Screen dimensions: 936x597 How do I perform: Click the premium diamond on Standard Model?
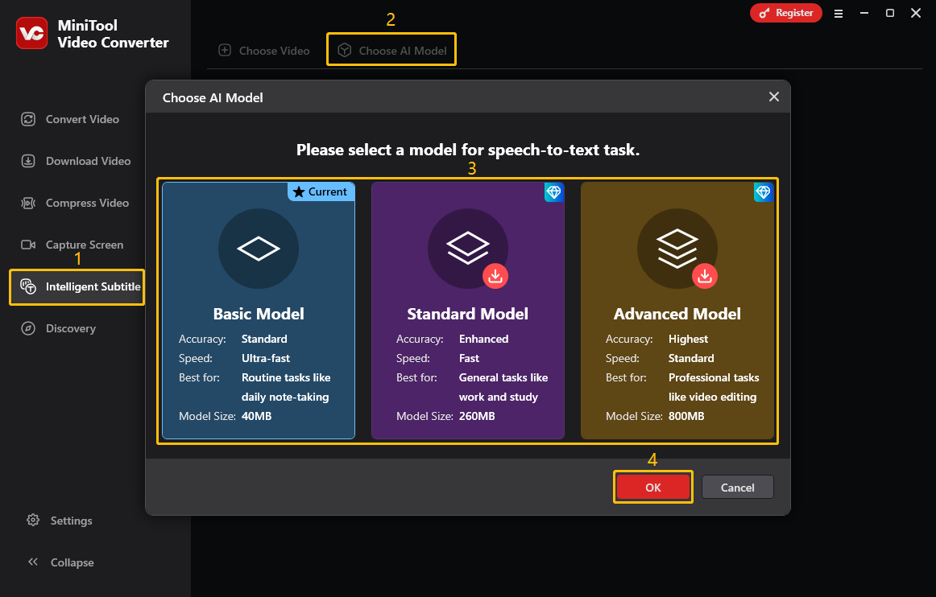point(554,192)
